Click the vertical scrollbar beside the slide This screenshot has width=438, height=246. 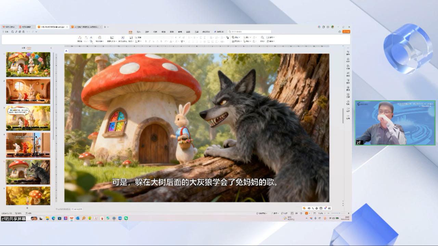tap(343, 116)
